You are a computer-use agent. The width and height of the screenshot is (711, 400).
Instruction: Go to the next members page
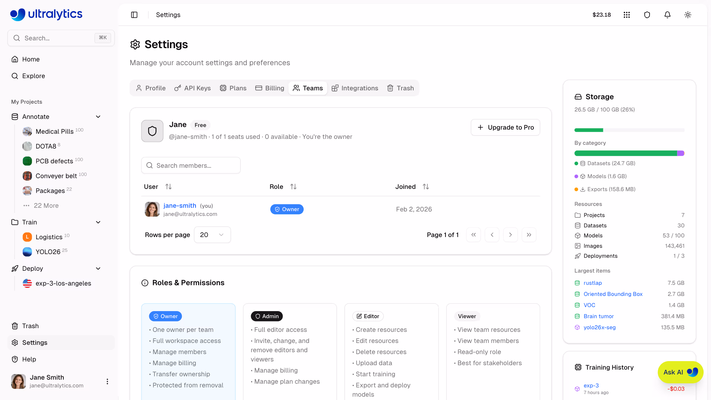tap(511, 235)
